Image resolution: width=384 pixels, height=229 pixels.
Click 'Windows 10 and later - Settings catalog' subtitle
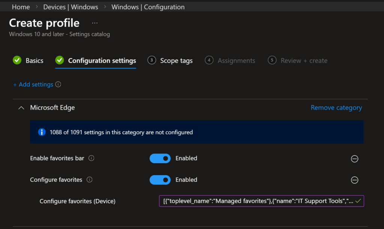coord(60,34)
